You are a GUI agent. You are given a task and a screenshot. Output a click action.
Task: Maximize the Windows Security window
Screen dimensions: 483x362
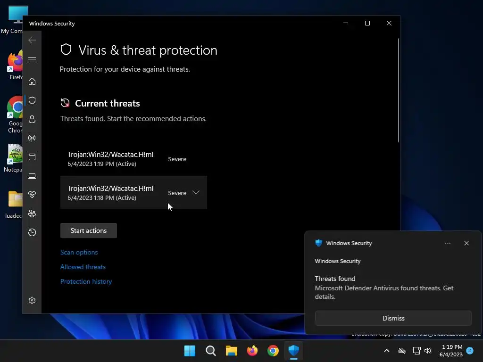[367, 23]
